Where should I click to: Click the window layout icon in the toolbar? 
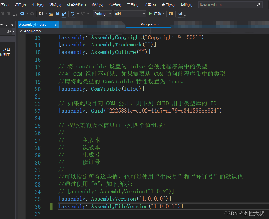[x=180, y=14]
